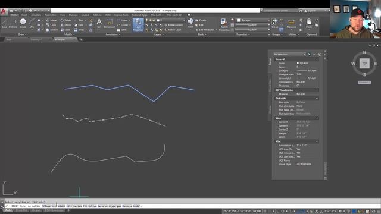Click the Paste button

[x=309, y=24]
